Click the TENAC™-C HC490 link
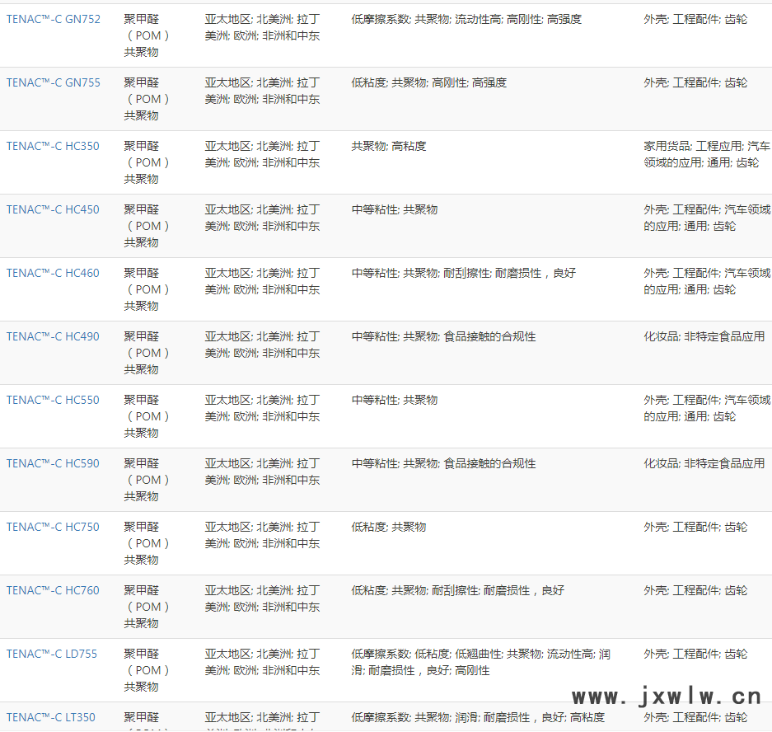Screen dimensions: 772x732 (x=53, y=336)
